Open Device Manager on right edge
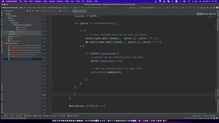 pos(218,25)
